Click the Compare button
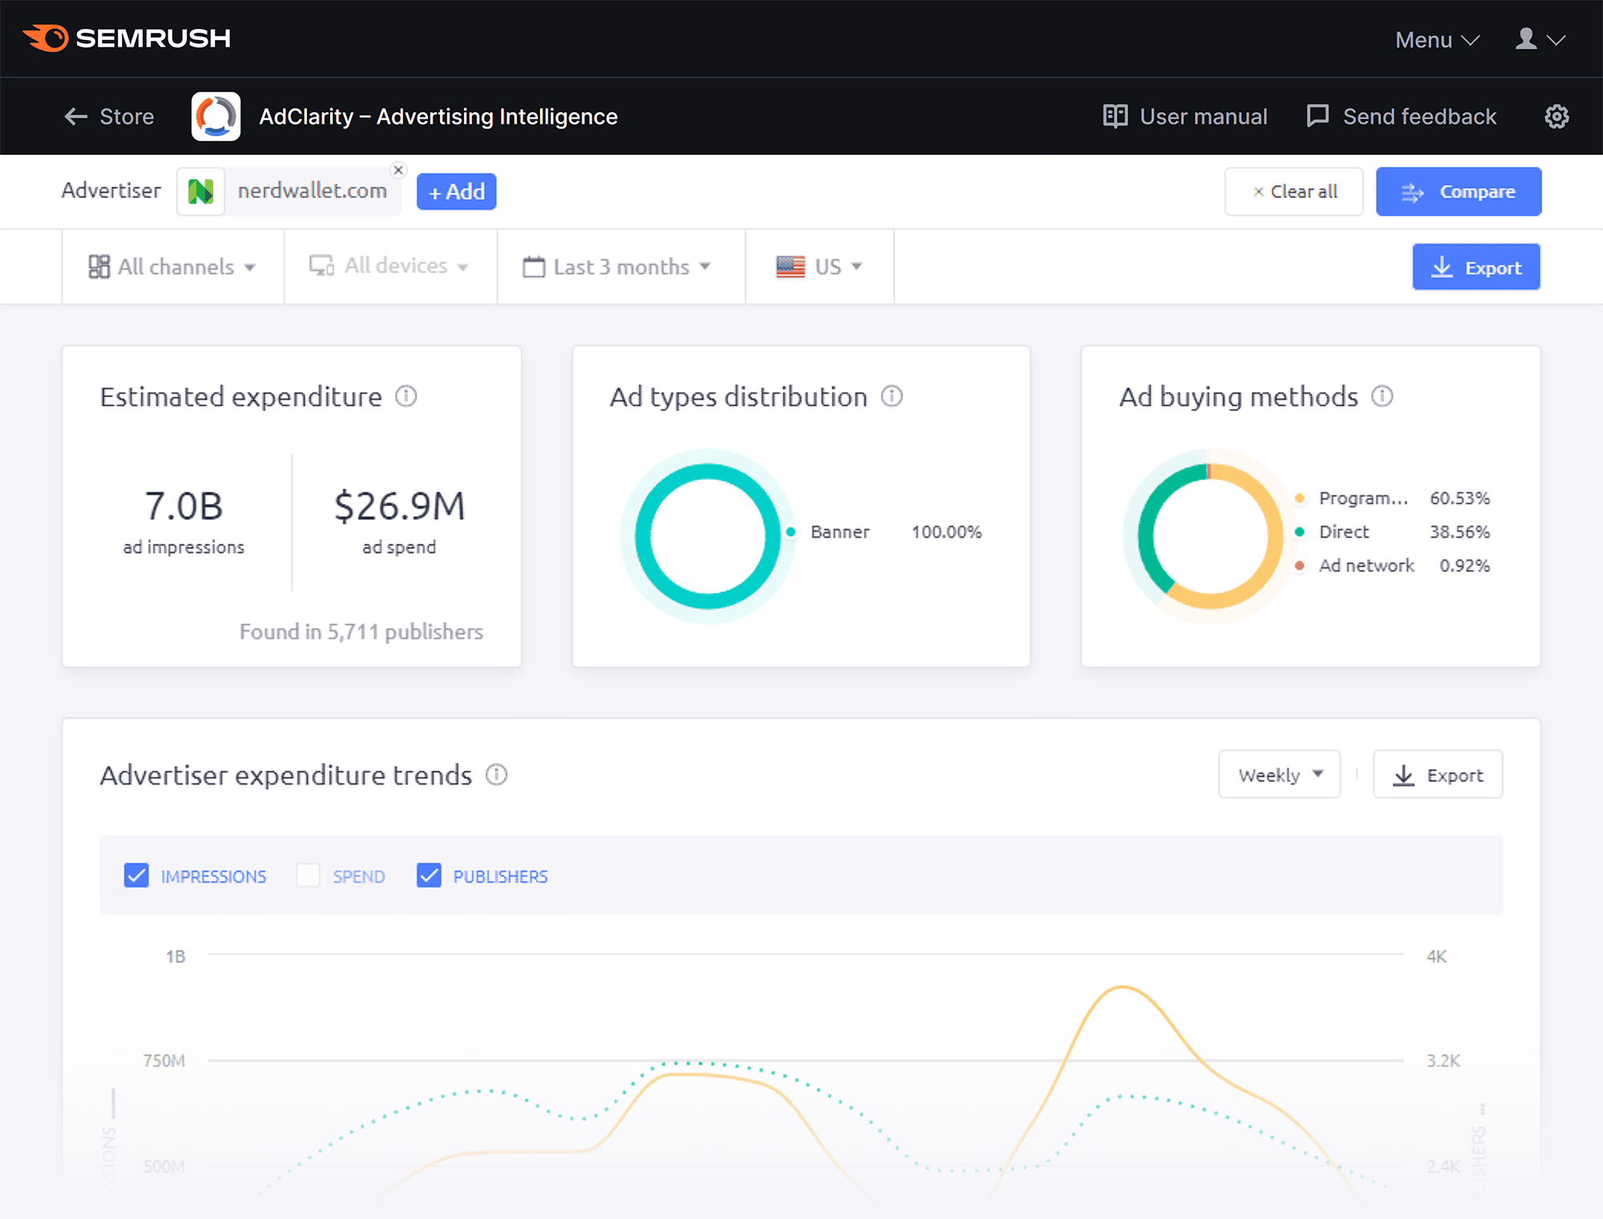This screenshot has height=1219, width=1603. (x=1460, y=192)
